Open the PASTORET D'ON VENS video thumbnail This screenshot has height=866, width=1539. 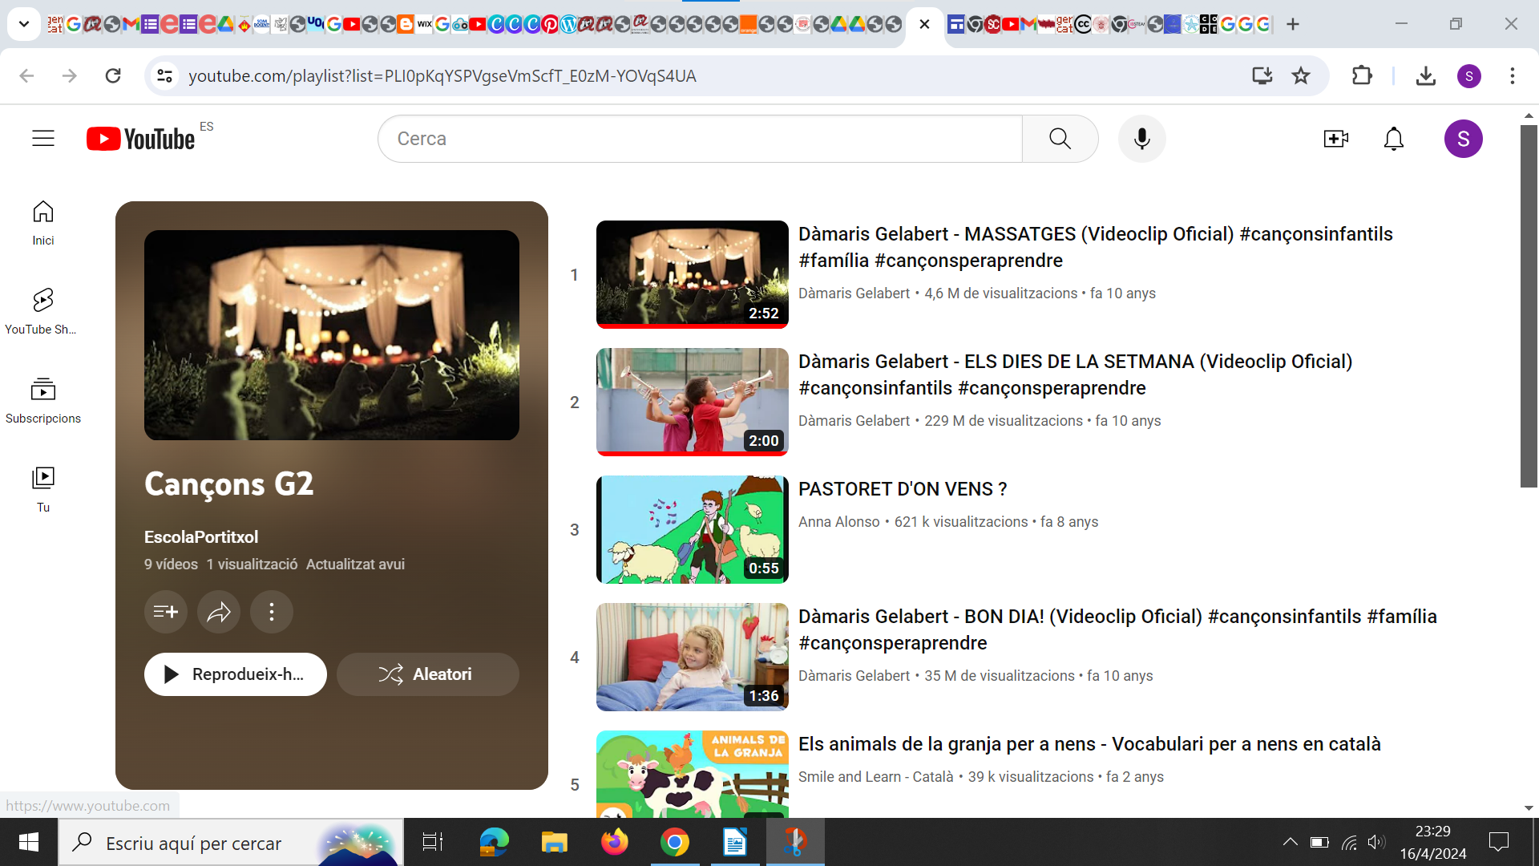[692, 529]
